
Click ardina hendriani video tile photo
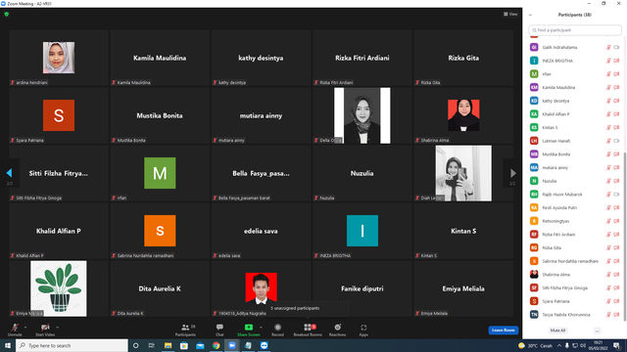click(59, 58)
